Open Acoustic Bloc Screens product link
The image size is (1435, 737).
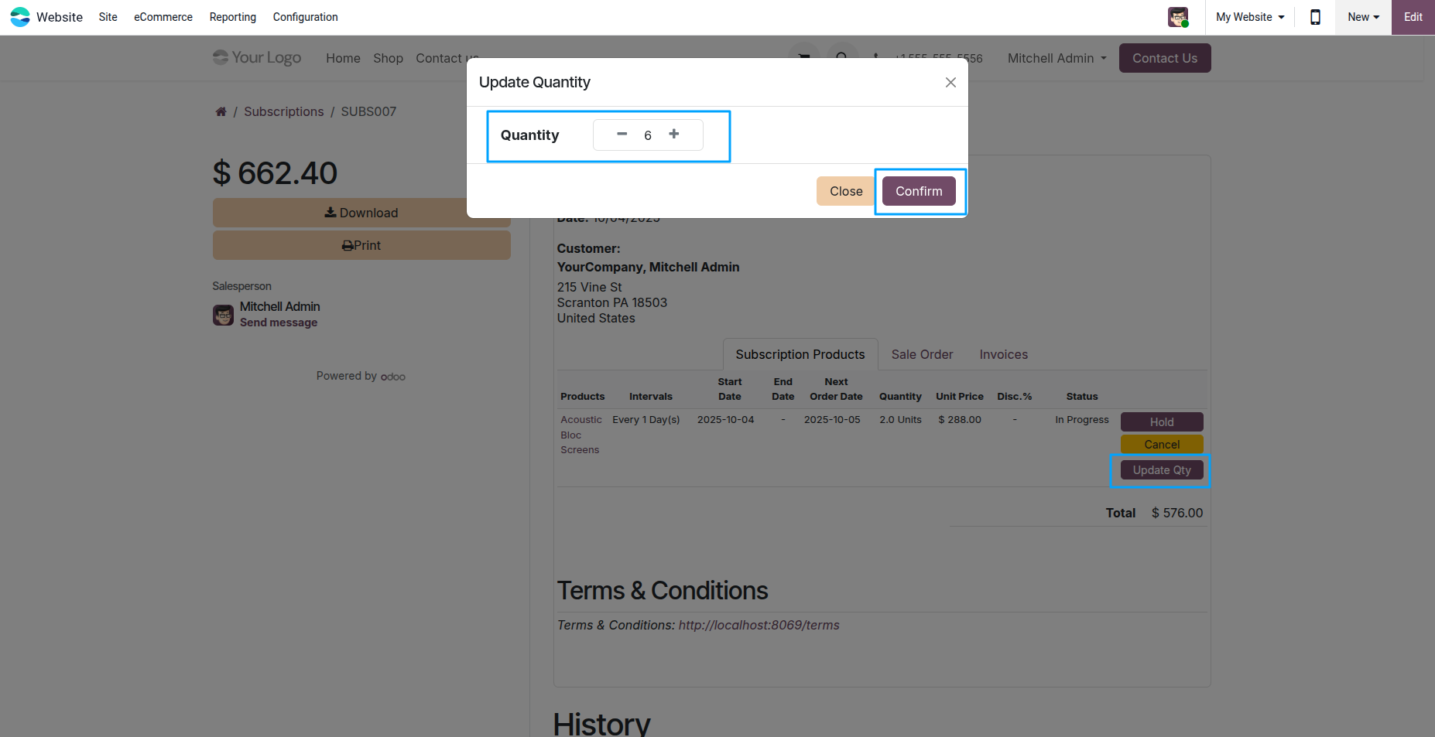coord(581,435)
